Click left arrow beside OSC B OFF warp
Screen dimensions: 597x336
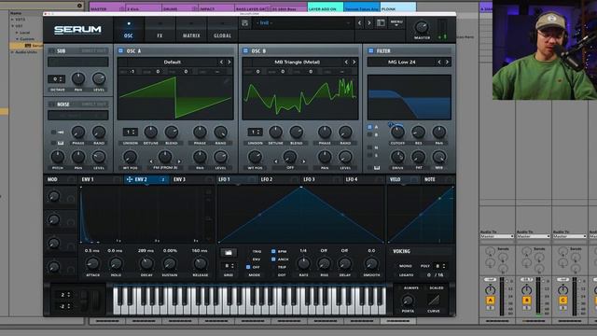tap(276, 161)
